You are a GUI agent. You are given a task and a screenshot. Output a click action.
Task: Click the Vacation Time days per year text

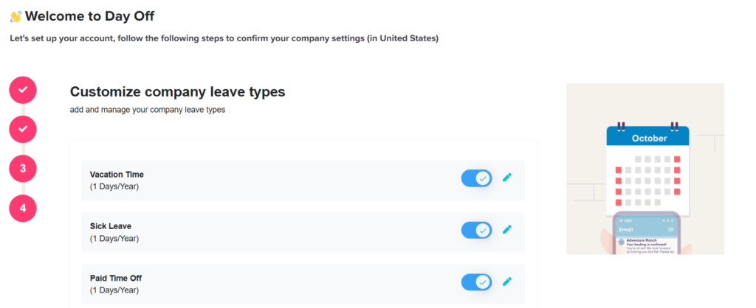pyautogui.click(x=114, y=186)
